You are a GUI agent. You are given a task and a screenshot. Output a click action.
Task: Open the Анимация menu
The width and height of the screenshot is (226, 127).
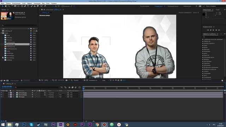click(x=37, y=3)
